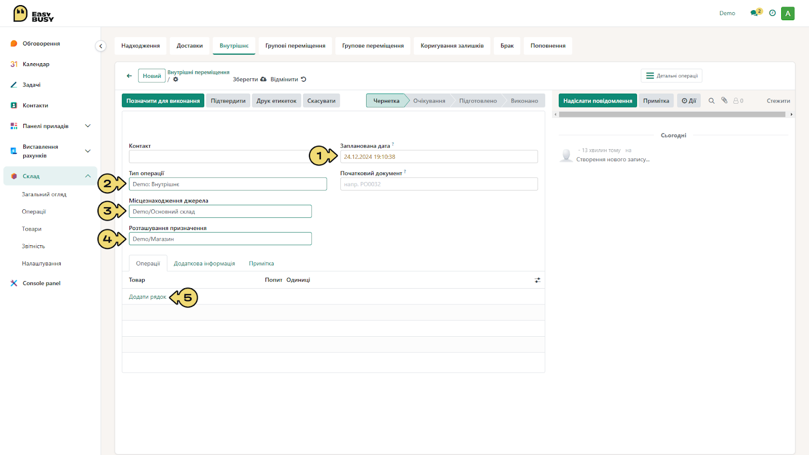
Task: Open the Групові переміщення top tab
Action: [295, 45]
